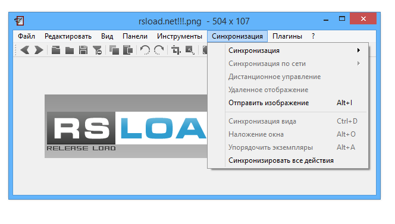Rotate image clockwise
The image size is (395, 224).
[x=159, y=50]
